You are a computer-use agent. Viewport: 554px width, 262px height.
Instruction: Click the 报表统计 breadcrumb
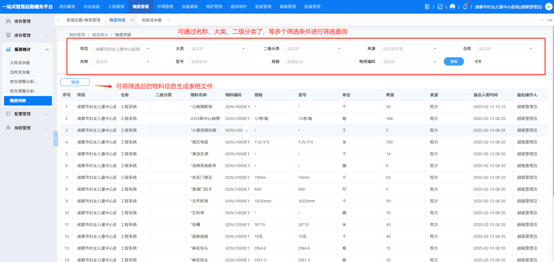(100, 34)
